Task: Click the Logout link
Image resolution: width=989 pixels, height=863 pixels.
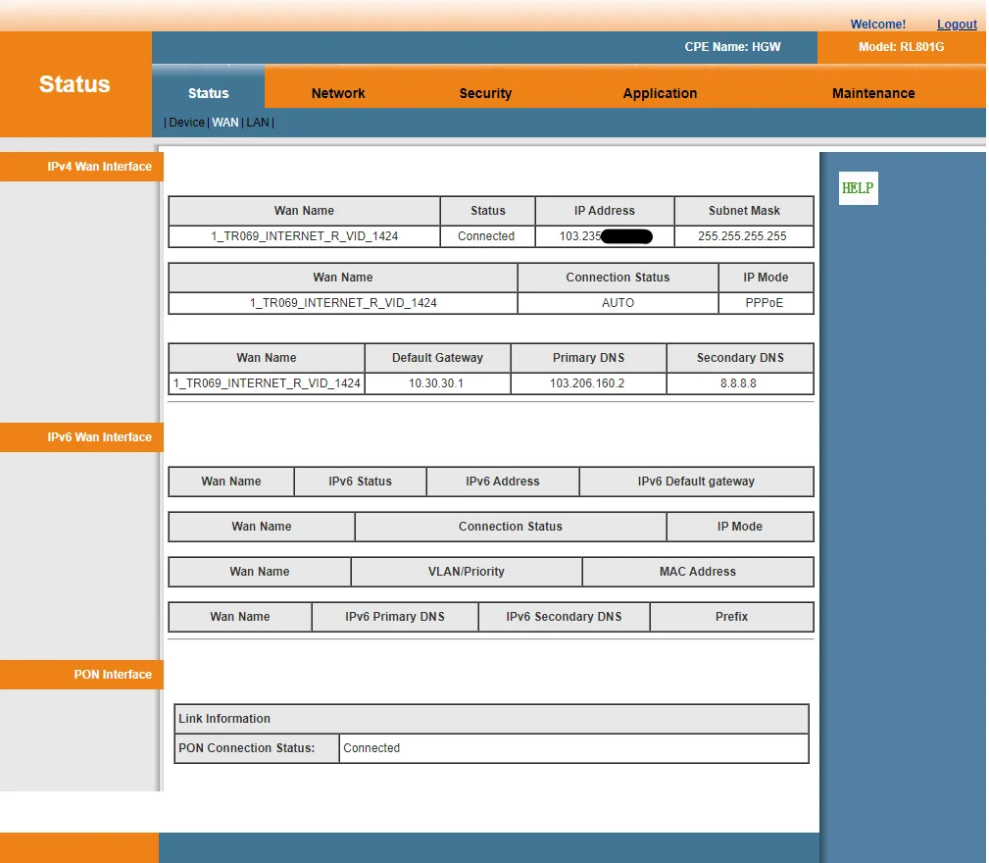Action: pos(957,24)
